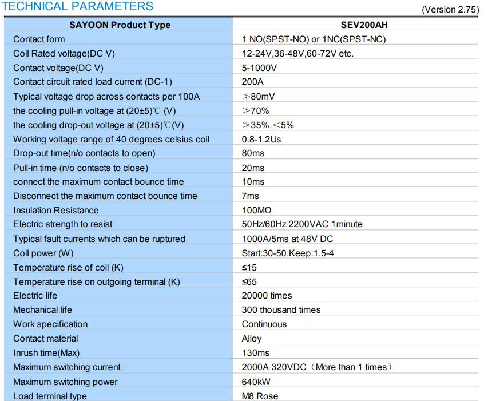Select the '≤65' value
The height and width of the screenshot is (401, 488).
pyautogui.click(x=249, y=282)
